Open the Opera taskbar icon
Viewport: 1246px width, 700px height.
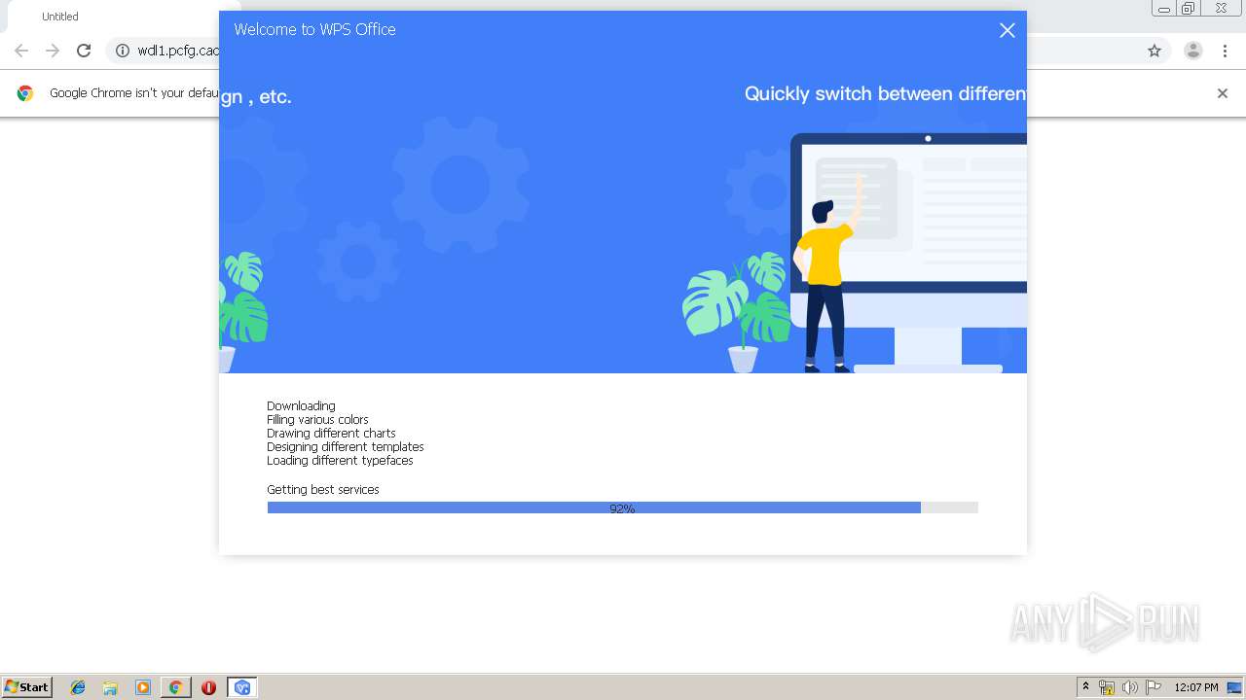coord(208,687)
